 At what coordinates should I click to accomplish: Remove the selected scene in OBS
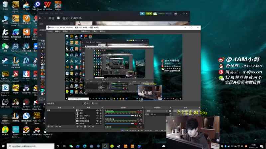pyautogui.click(x=52, y=126)
